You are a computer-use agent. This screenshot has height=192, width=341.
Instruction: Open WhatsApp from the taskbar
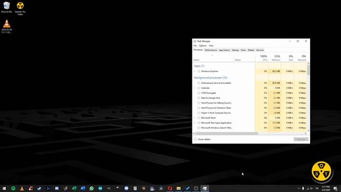tap(92, 188)
